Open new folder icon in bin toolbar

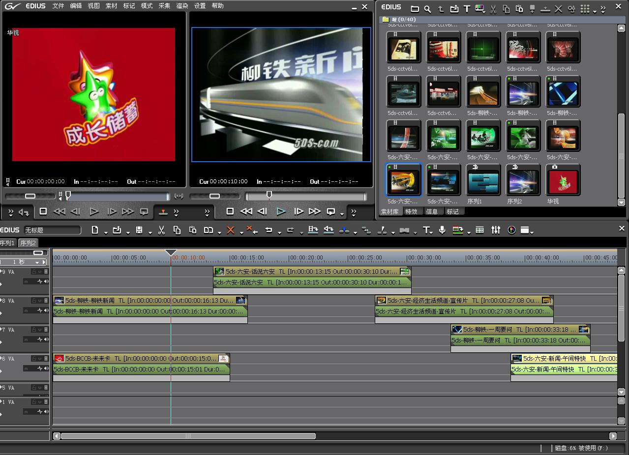[415, 9]
